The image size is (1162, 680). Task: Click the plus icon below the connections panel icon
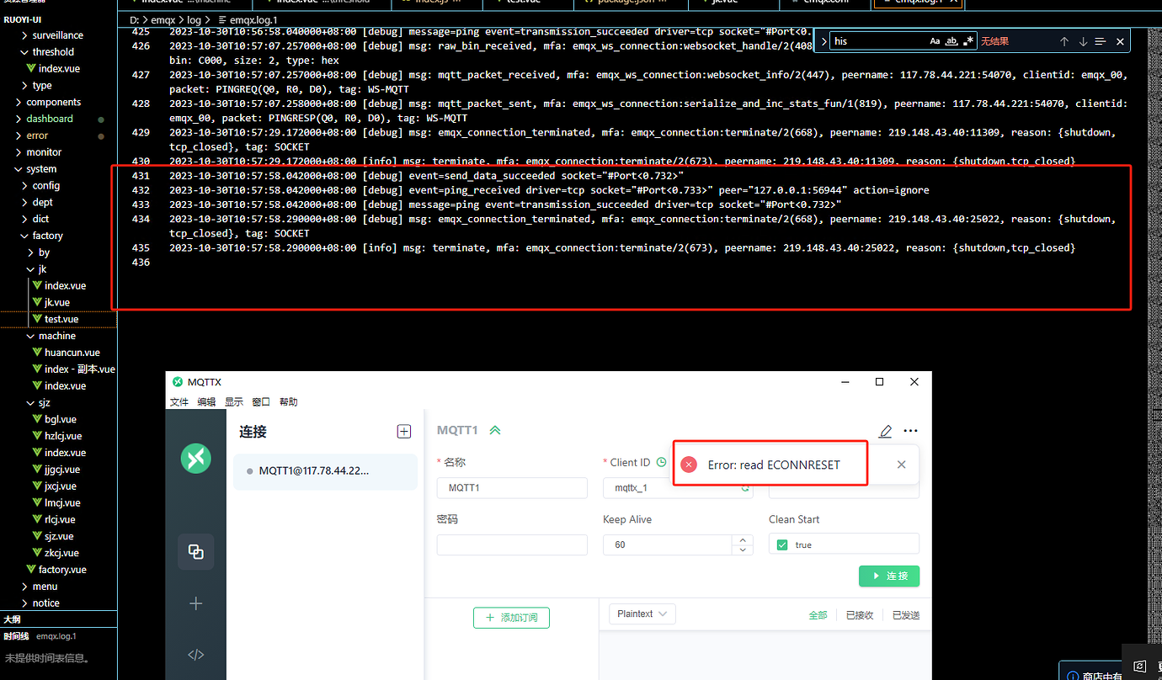pos(195,603)
